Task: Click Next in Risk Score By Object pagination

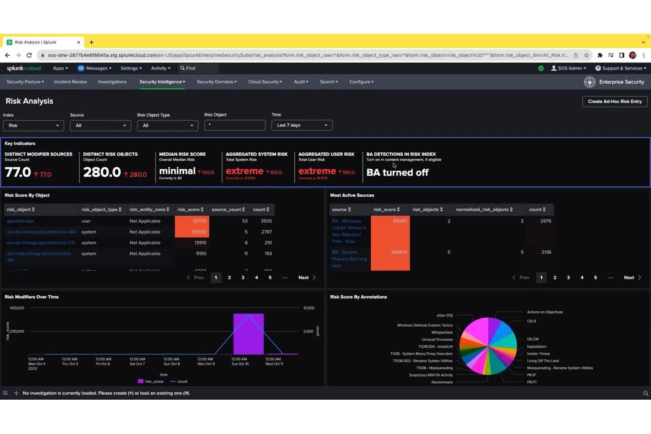Action: (307, 278)
